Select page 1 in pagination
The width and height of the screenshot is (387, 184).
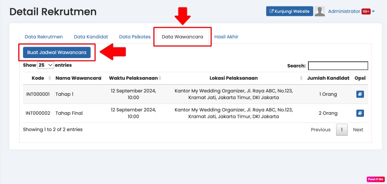[342, 130]
